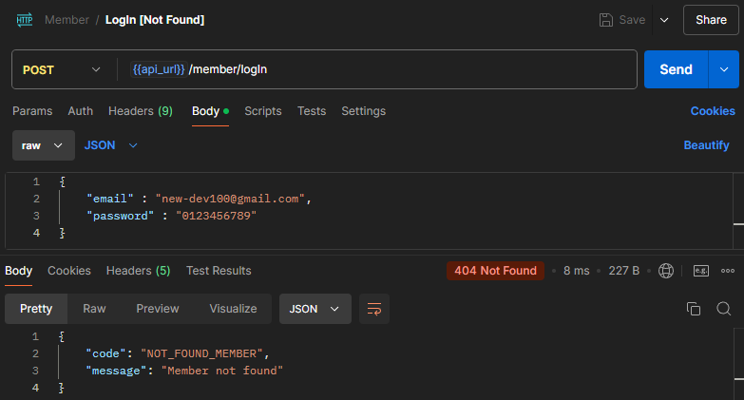Click the Beautify link

pos(706,145)
